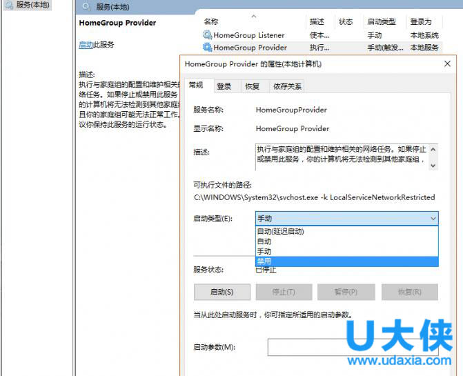The image size is (463, 376).
Task: Switch to the 恢复 tab
Action: coord(252,86)
